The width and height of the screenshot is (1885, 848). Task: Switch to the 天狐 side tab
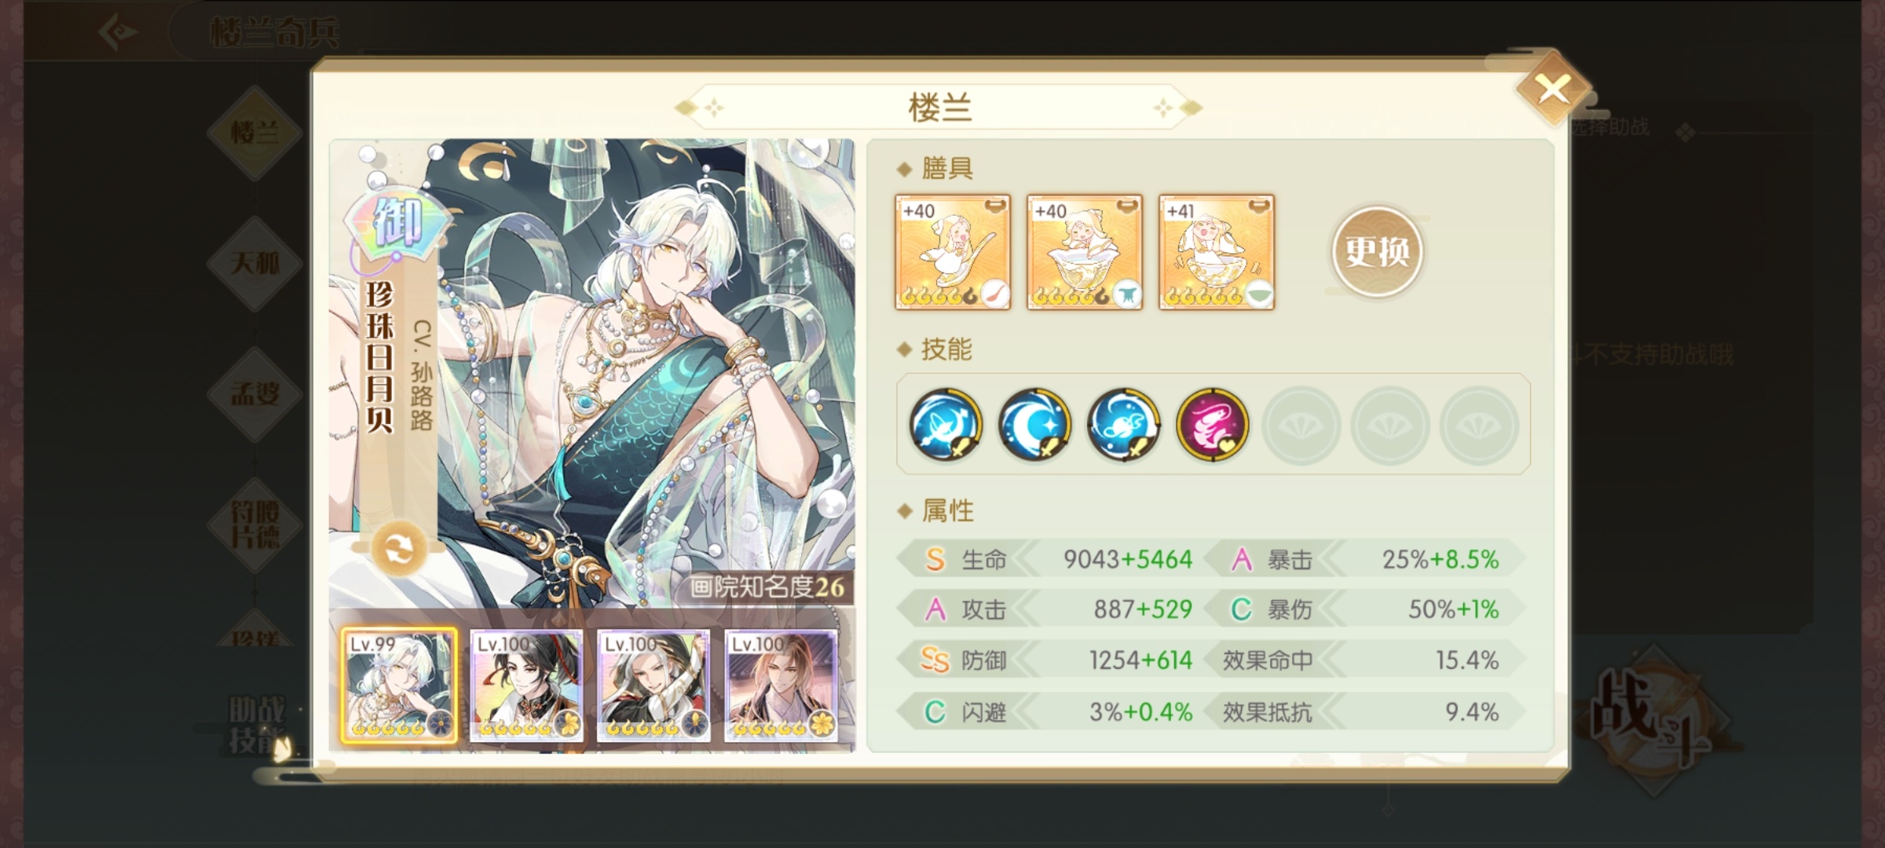254,263
